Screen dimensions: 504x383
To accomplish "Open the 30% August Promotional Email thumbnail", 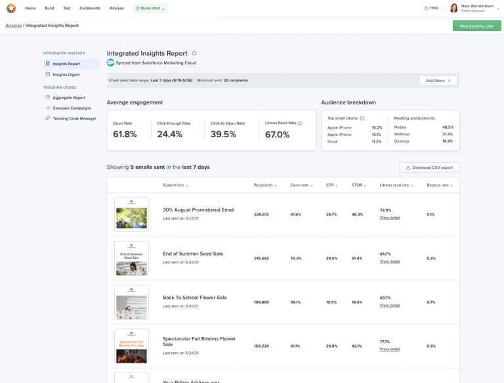I will point(131,214).
